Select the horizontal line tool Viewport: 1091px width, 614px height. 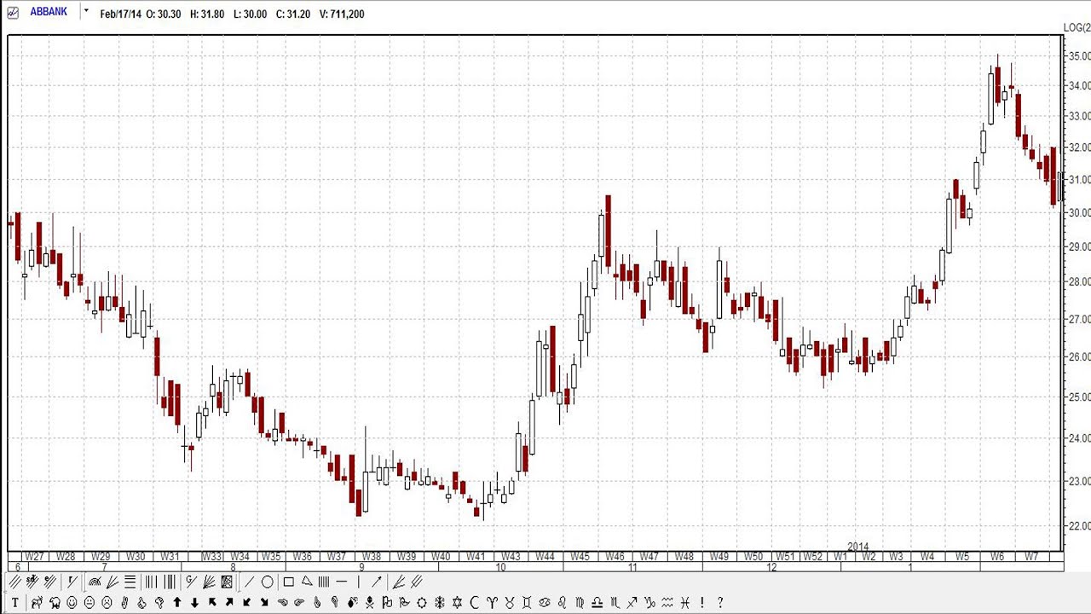tap(341, 582)
